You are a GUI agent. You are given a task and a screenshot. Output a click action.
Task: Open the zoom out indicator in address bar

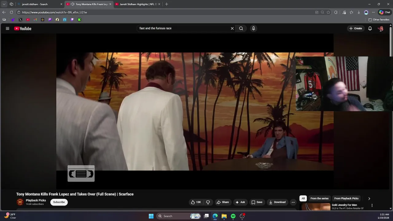click(x=322, y=12)
